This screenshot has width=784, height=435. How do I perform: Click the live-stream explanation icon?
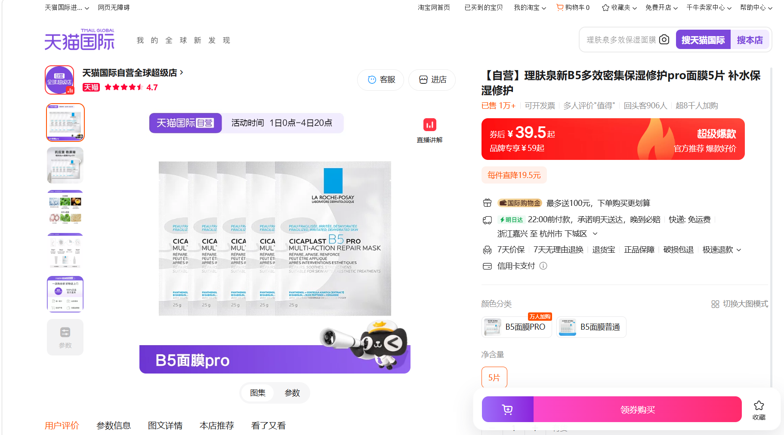[x=429, y=125]
